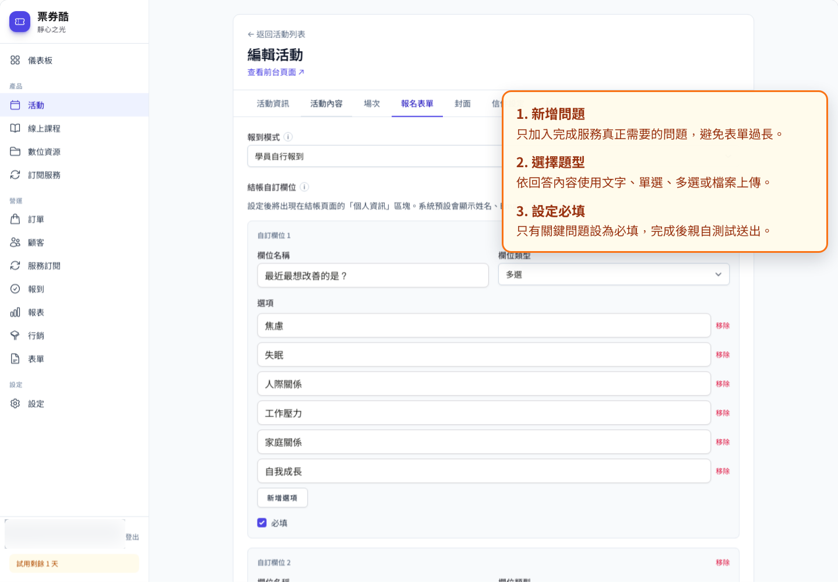Click the 服務訂閱 sync icon

coord(15,266)
